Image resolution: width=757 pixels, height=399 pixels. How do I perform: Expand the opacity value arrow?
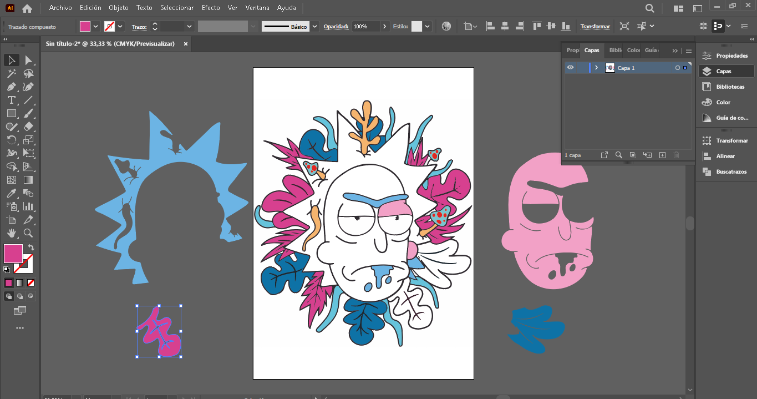385,26
